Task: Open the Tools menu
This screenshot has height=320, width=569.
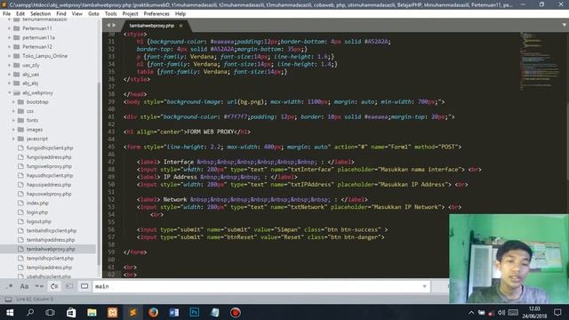Action: pyautogui.click(x=110, y=13)
